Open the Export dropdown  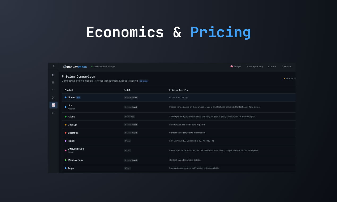[272, 66]
